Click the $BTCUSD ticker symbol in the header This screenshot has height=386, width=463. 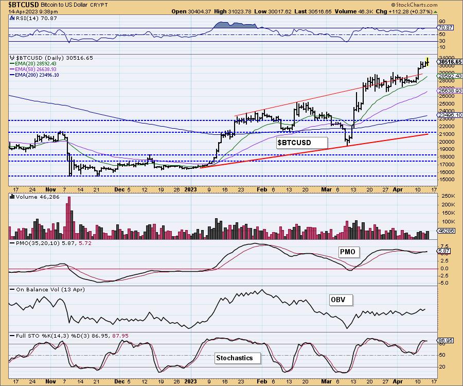click(23, 5)
